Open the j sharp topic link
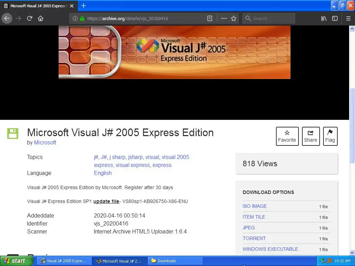 click(117, 157)
